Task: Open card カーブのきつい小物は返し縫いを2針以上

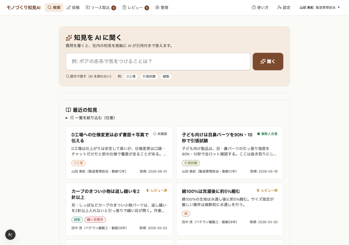Action: [x=119, y=209]
